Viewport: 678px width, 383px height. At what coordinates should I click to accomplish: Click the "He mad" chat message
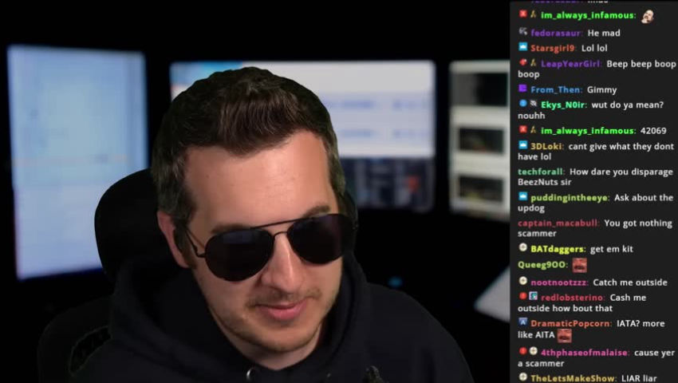tap(604, 33)
